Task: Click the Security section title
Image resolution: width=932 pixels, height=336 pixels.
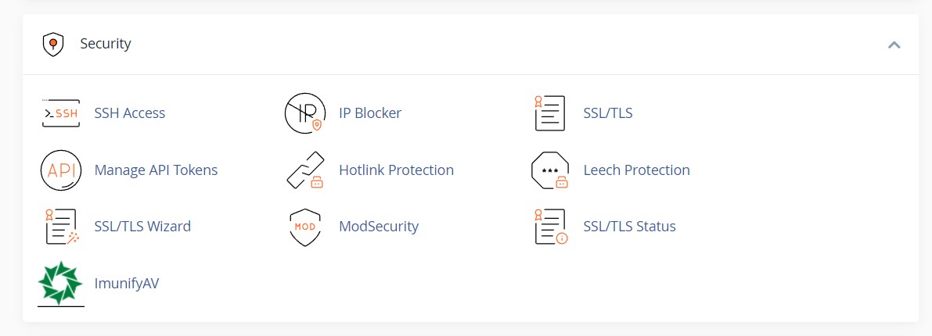Action: [106, 44]
